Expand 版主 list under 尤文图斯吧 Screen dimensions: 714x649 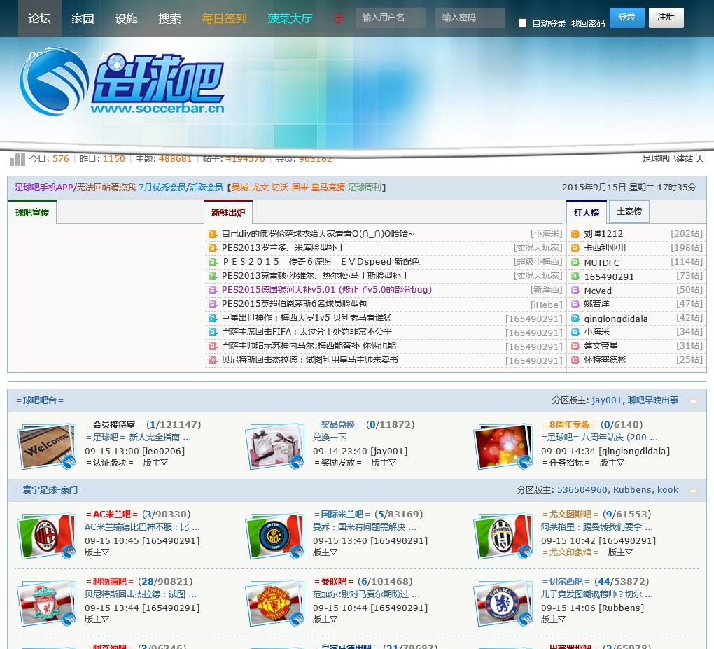point(620,552)
